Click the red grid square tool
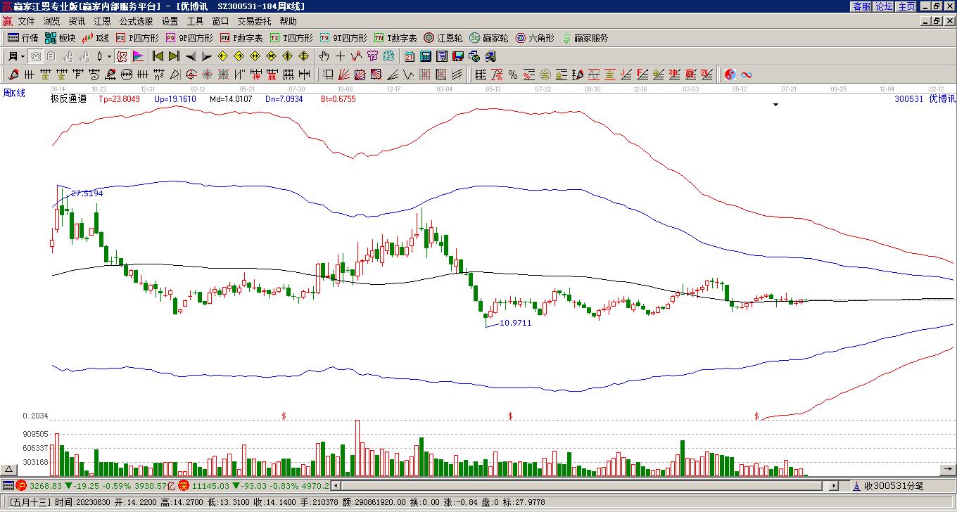 point(425,75)
